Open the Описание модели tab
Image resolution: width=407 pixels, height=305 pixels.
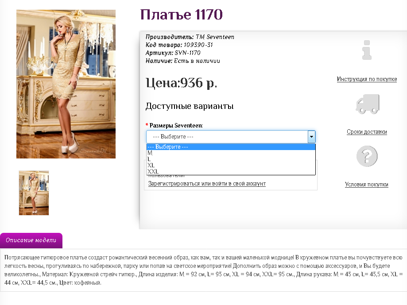(x=31, y=240)
